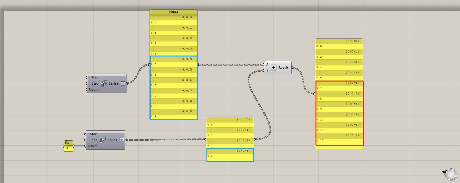Click the value 12 row in the result panel
Image resolution: width=460 pixels, height=183 pixels.
[x=339, y=140]
